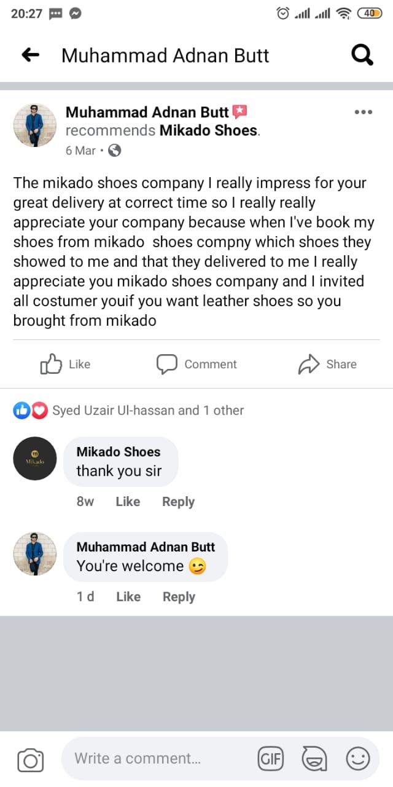Reply to the "You're welcome" comment
This screenshot has height=787, width=393.
(x=179, y=596)
